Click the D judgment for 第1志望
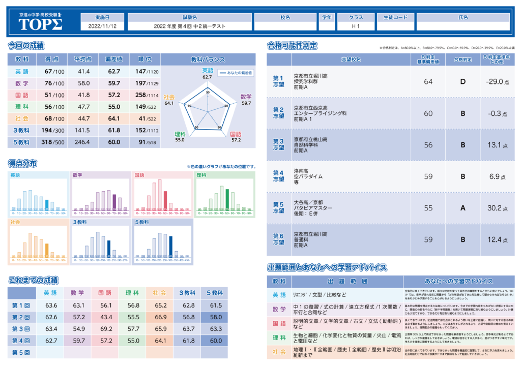 (x=462, y=81)
